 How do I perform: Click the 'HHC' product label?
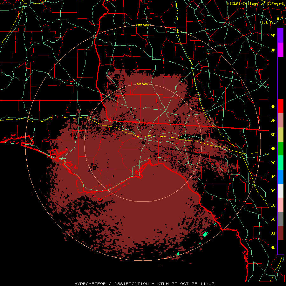279,19
